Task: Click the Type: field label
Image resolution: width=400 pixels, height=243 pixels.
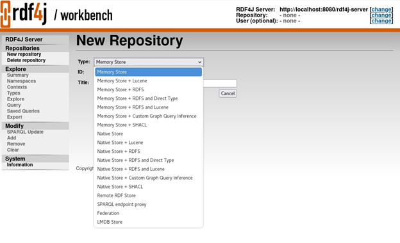Action: pyautogui.click(x=84, y=61)
